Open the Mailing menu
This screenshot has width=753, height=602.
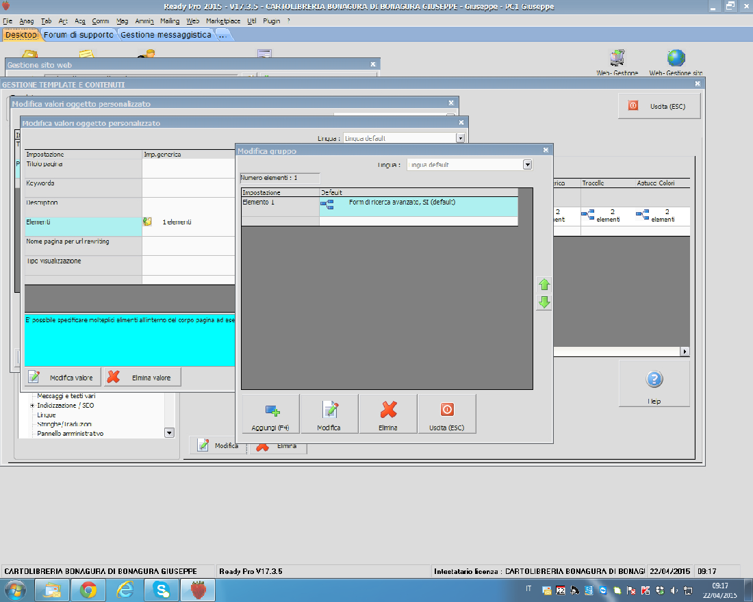click(x=170, y=21)
